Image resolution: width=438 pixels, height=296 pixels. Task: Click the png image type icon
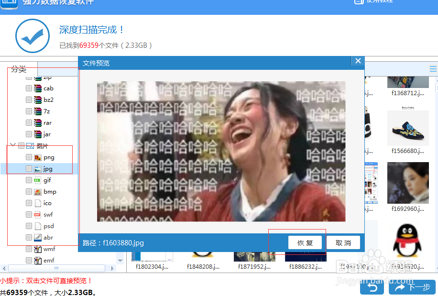click(x=38, y=157)
